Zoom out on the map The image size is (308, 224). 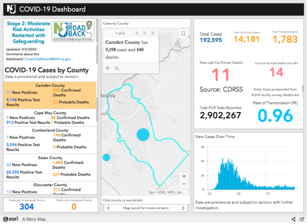(184, 184)
